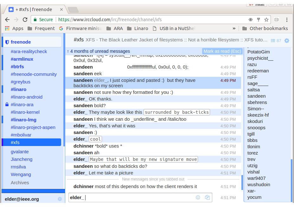This screenshot has width=294, height=207.
Task: Click member PotatoGim in user list
Action: (259, 52)
